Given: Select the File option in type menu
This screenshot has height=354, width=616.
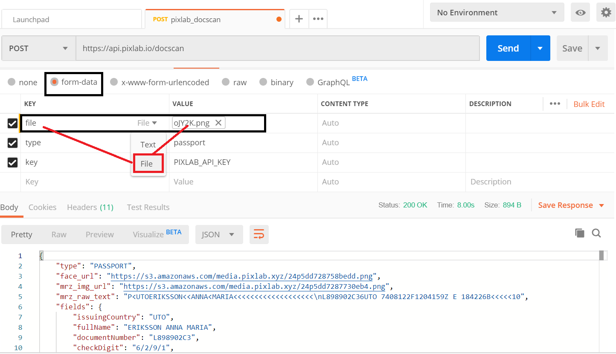Looking at the screenshot, I should click(148, 164).
